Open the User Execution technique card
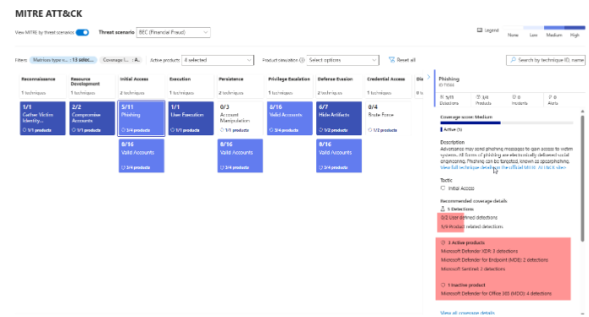This screenshot has width=589, height=317. [191, 118]
